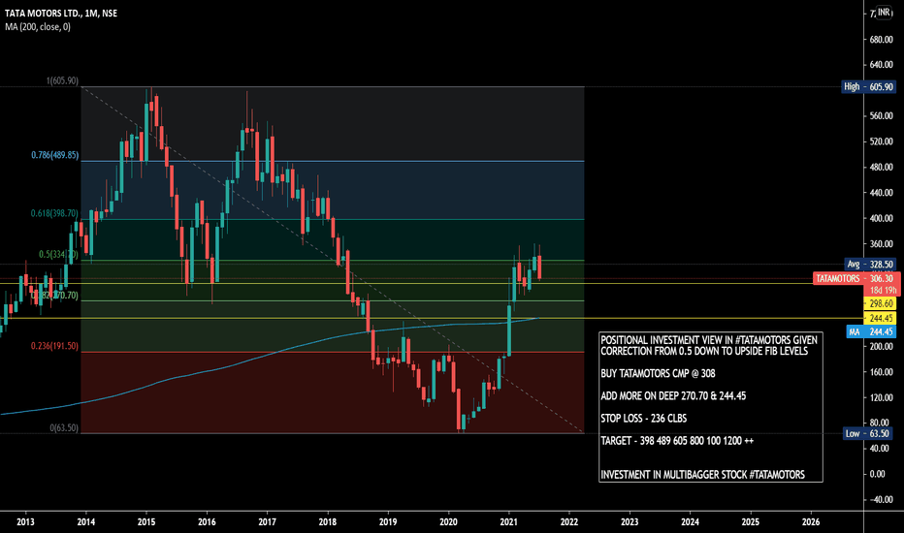Click the TARGET - 398 489 605 line
Screen dimensions: 904x533
pyautogui.click(x=677, y=441)
